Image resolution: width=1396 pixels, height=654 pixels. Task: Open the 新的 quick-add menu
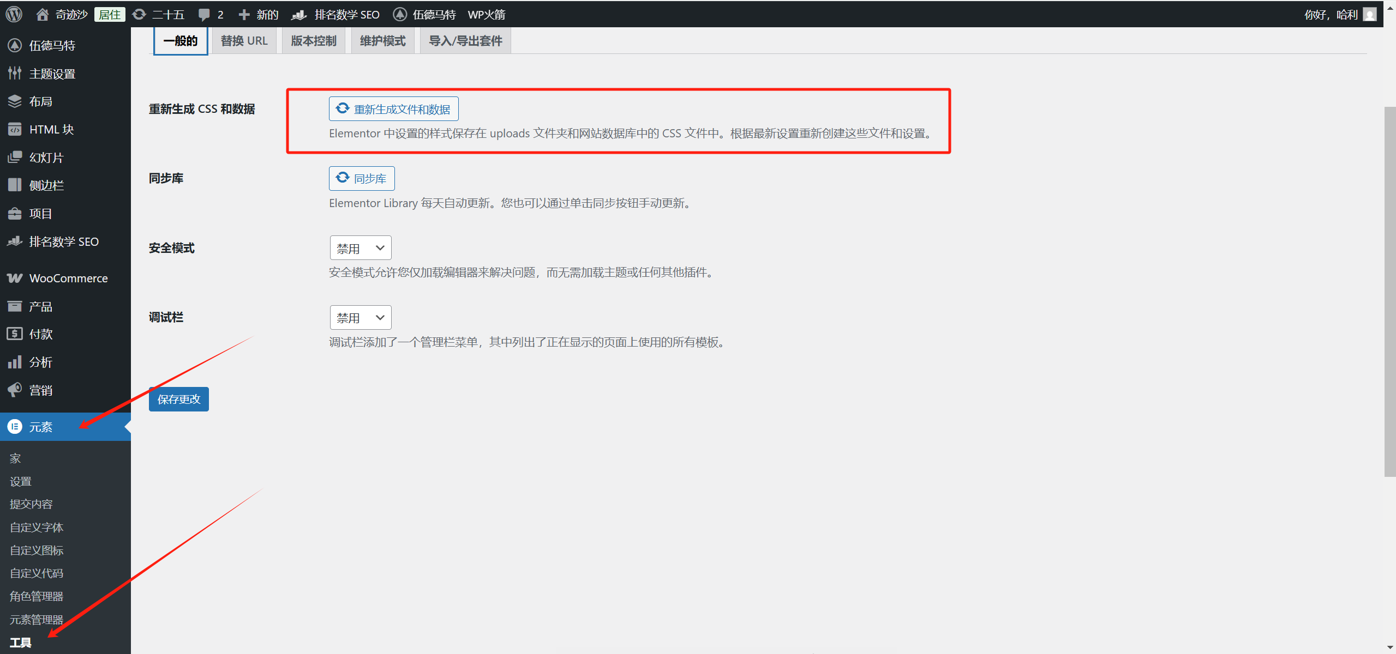pos(258,14)
